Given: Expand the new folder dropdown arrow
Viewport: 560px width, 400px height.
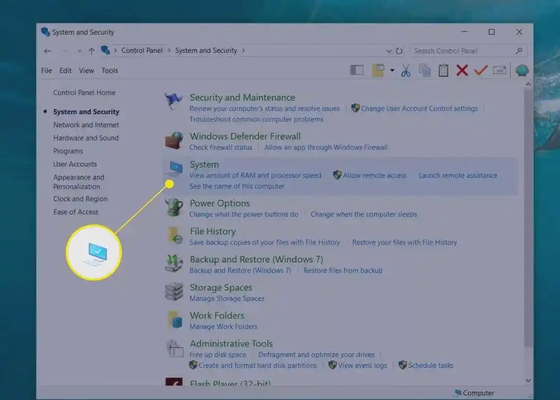Looking at the screenshot, I should click(393, 70).
